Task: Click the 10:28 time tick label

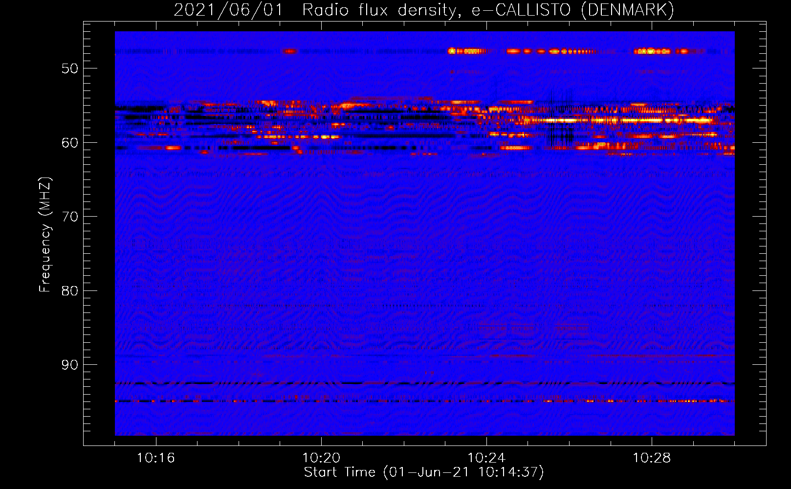Action: [652, 458]
